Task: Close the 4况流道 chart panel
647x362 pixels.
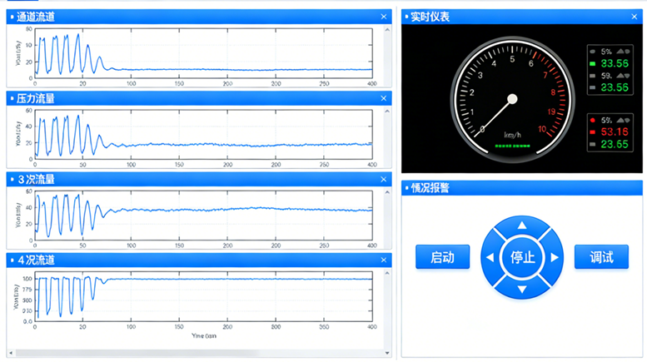Action: (384, 260)
